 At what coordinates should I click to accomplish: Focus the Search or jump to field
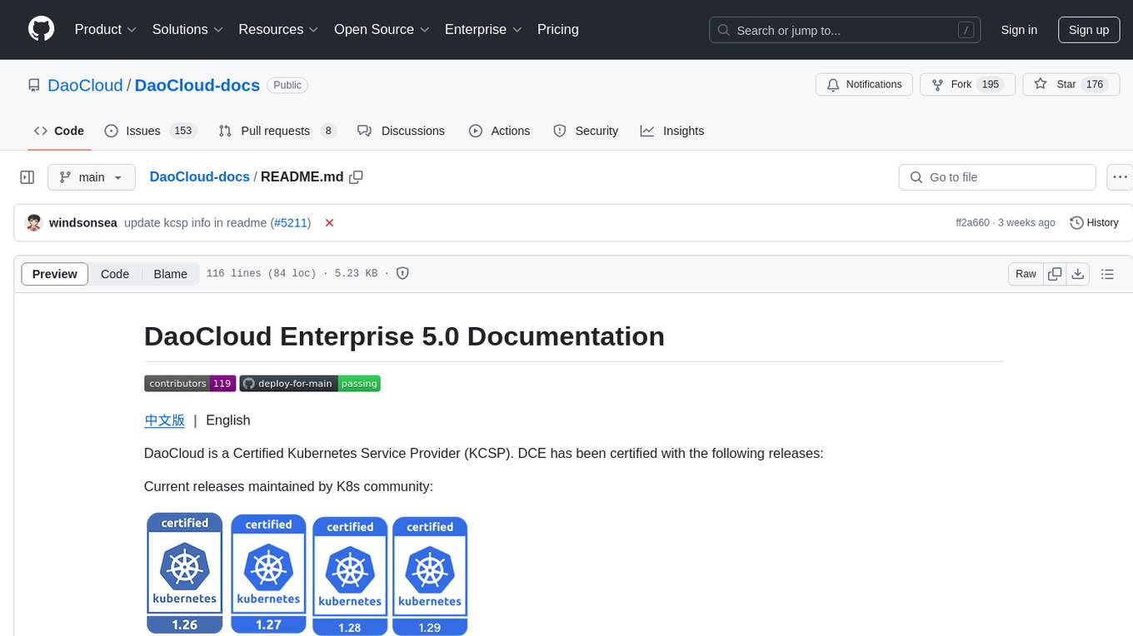(x=844, y=30)
